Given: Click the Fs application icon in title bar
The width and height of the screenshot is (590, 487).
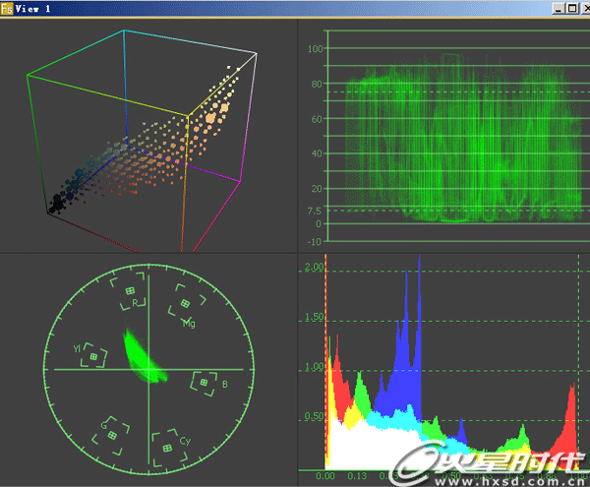Looking at the screenshot, I should point(7,8).
